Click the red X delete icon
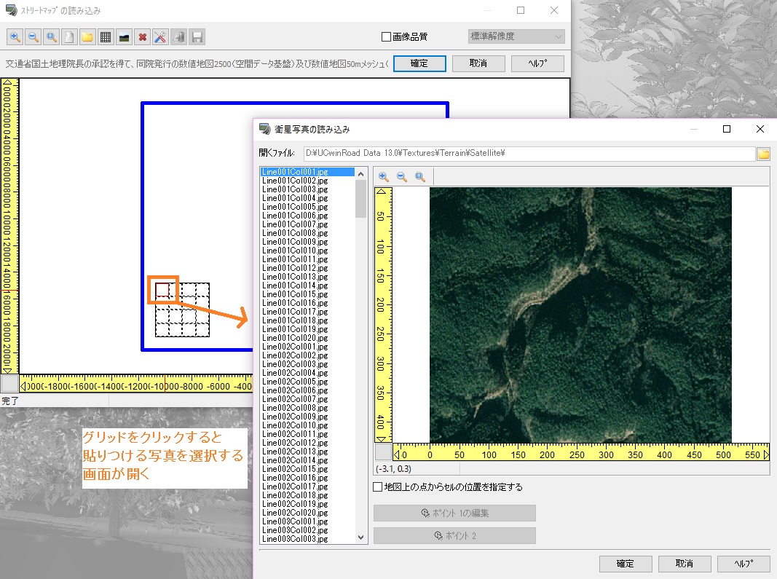This screenshot has height=579, width=777. (x=143, y=36)
